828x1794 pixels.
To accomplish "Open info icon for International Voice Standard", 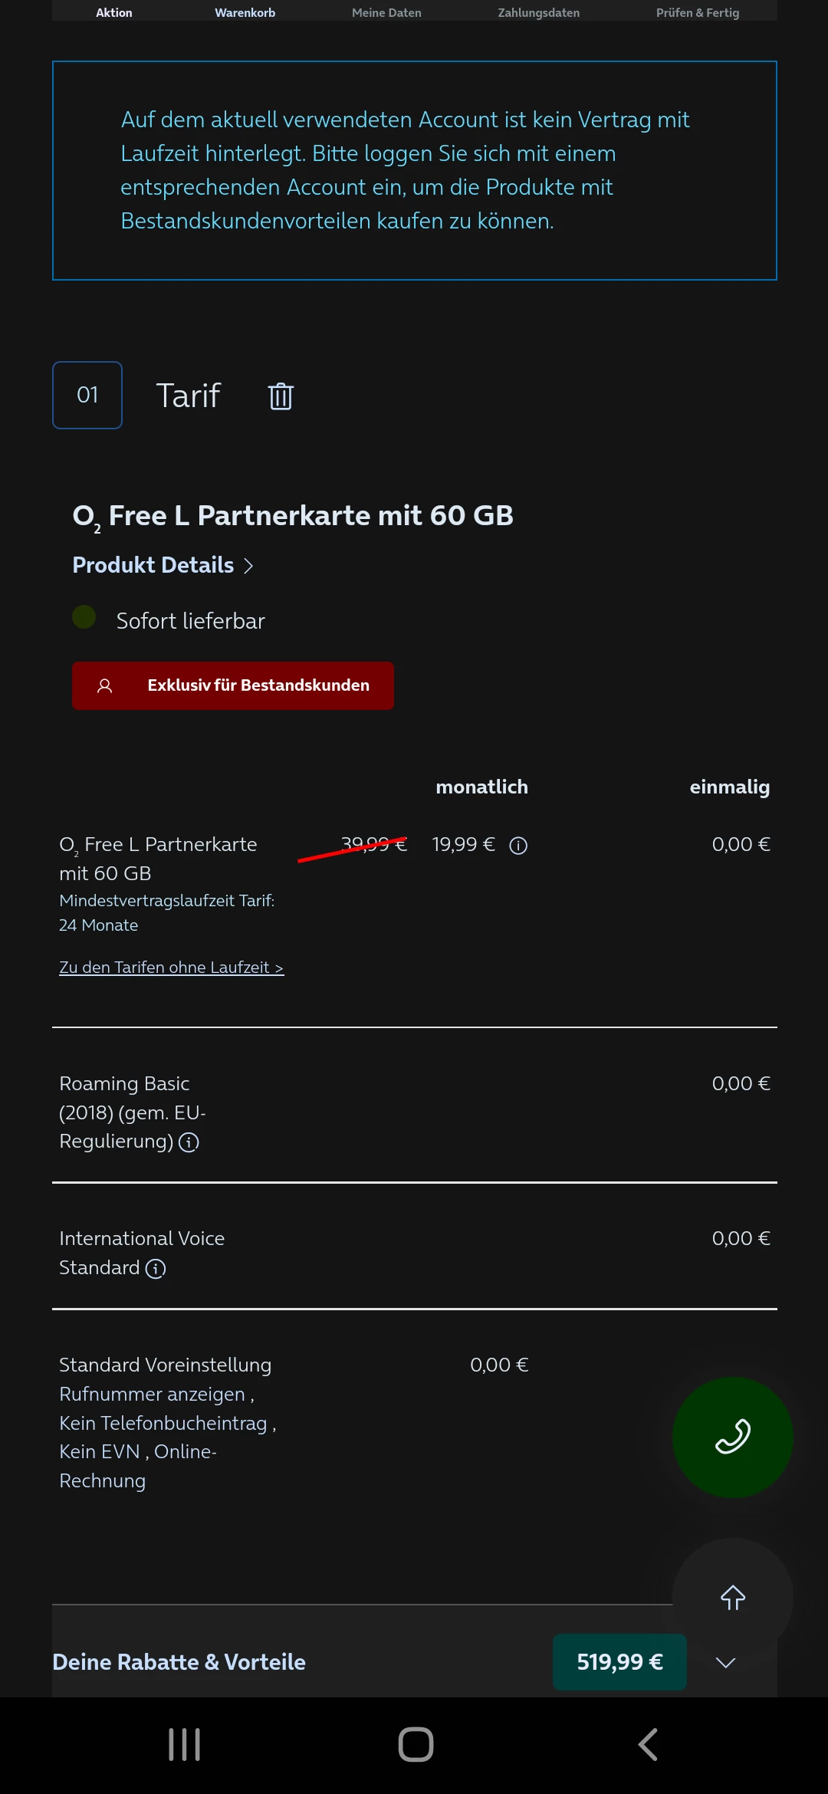I will point(156,1269).
